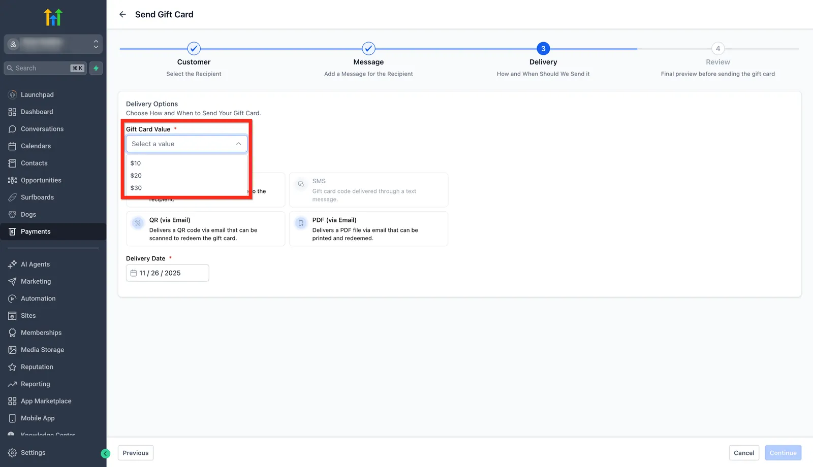Collapse the sidebar with the green arrow
Viewport: 813px width, 467px height.
(x=106, y=454)
